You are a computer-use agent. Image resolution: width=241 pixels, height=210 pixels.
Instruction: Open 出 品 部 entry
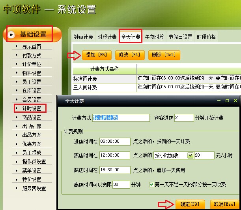(32, 126)
